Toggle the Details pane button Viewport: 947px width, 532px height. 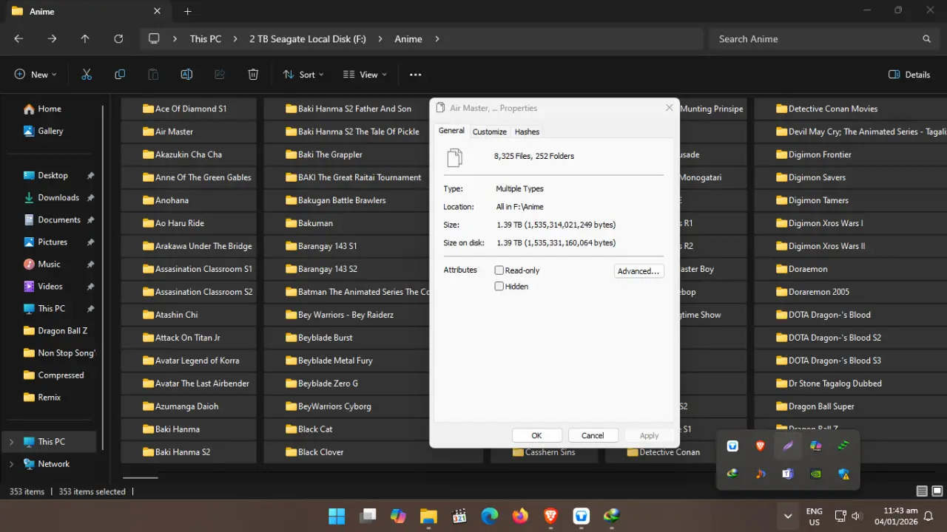coord(909,75)
